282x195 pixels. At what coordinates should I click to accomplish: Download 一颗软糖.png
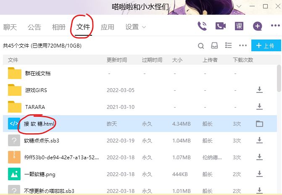[259, 174]
